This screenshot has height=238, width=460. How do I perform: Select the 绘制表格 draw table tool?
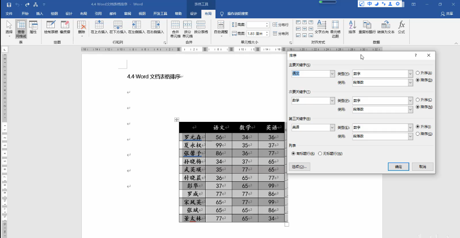51,27
